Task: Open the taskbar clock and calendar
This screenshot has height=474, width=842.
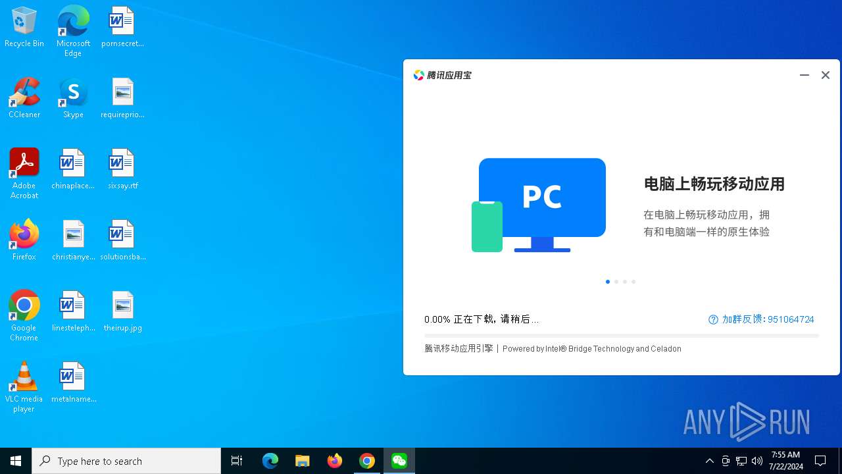Action: coord(785,461)
